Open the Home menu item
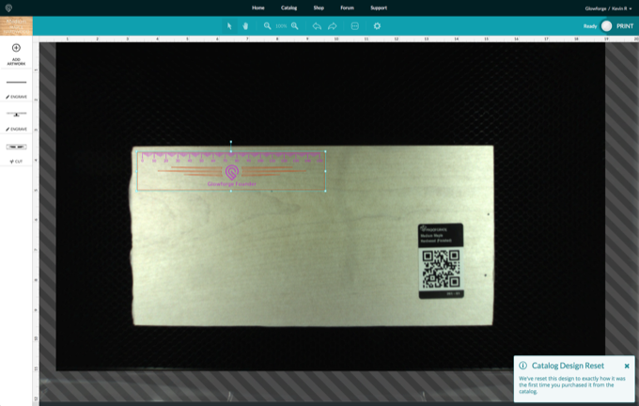 point(258,8)
